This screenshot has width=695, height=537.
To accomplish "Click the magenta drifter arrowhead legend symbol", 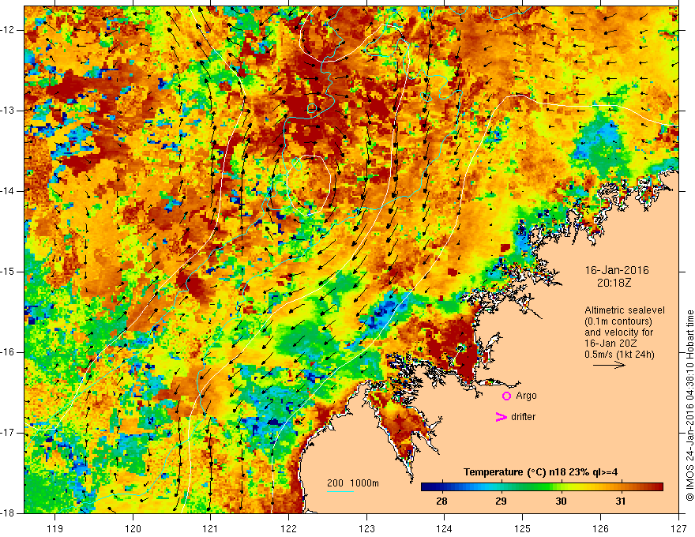I will (x=502, y=417).
